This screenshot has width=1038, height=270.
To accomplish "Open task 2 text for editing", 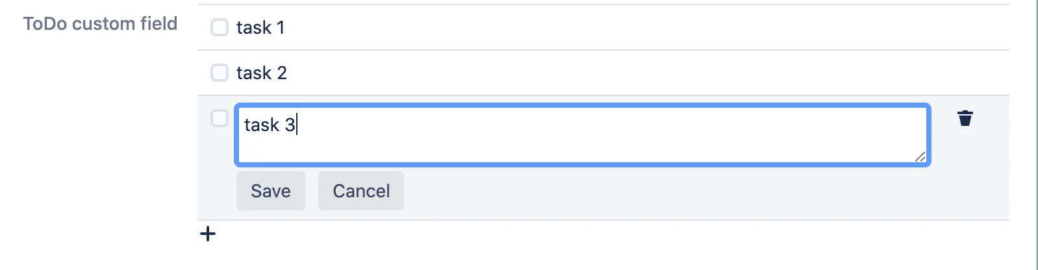I will [262, 73].
